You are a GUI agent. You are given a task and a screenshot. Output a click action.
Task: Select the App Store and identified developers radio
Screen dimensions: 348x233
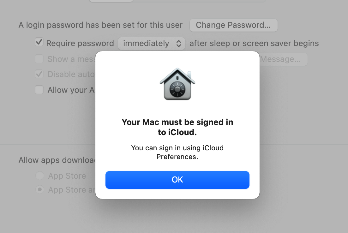[40, 190]
